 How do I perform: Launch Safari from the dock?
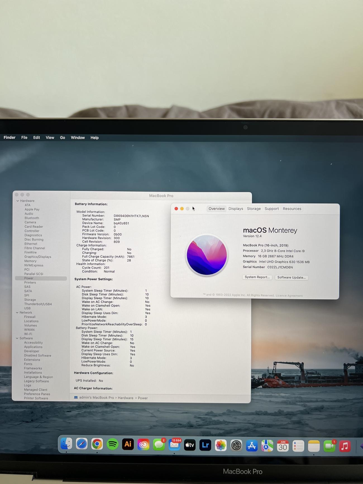[x=82, y=444]
